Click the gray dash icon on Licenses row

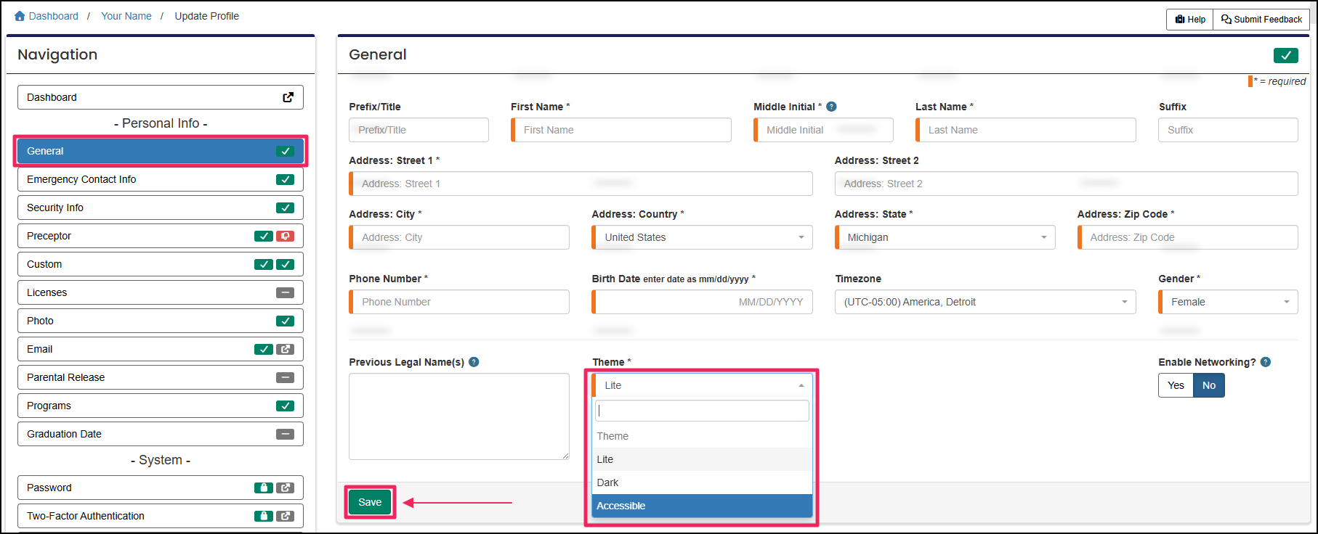point(285,292)
